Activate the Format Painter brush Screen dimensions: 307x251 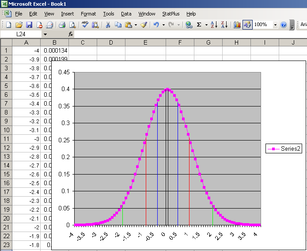point(144,25)
